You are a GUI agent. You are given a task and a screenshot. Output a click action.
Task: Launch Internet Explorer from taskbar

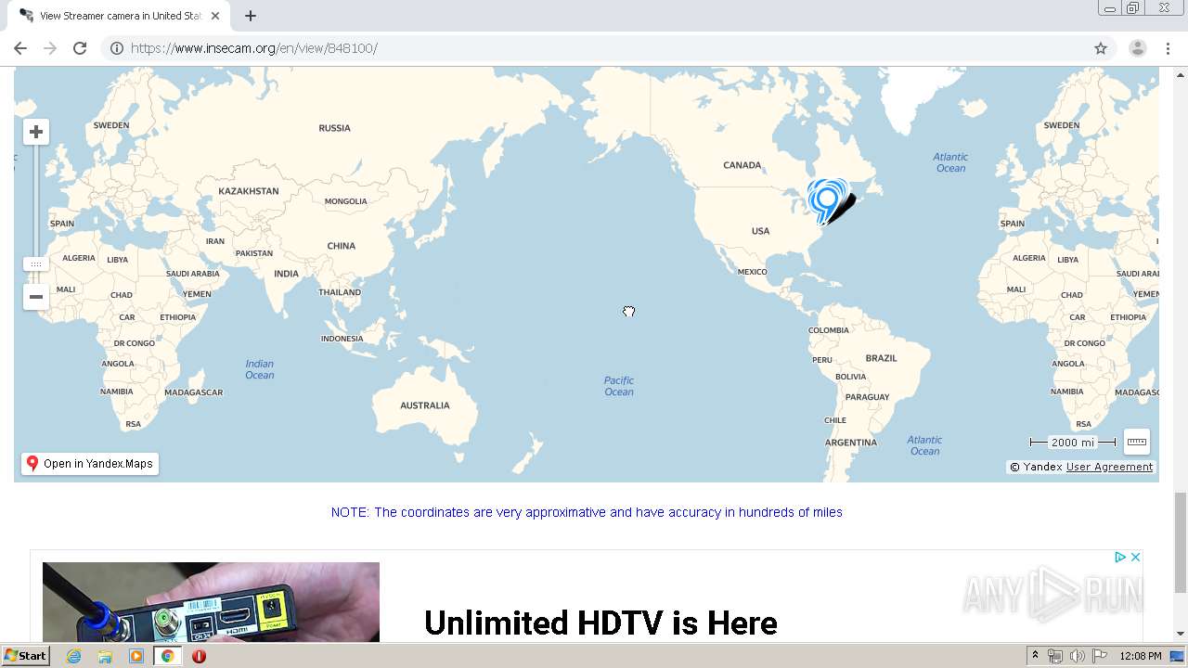[x=73, y=656]
